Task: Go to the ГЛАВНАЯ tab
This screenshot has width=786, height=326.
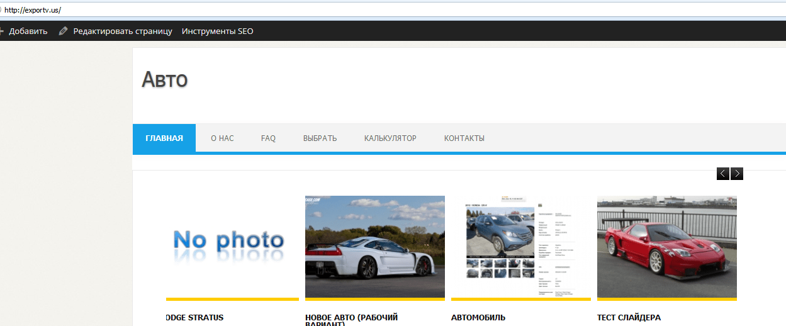Action: coord(164,138)
